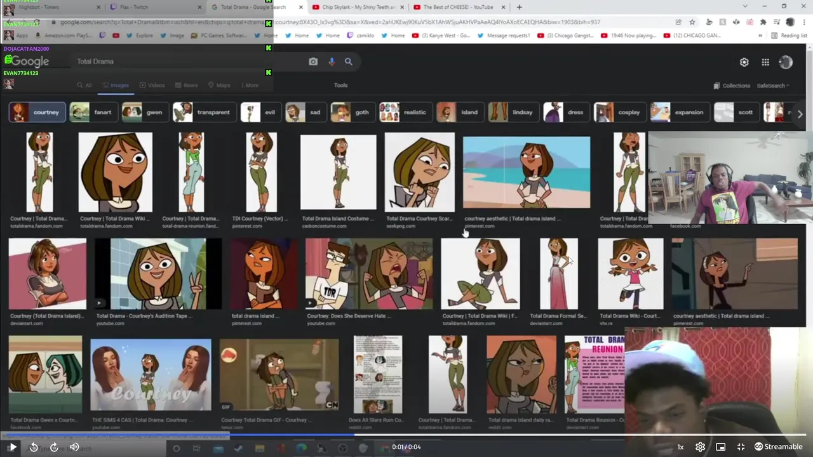Open Collections in Google Images
The image size is (813, 457).
click(x=732, y=86)
